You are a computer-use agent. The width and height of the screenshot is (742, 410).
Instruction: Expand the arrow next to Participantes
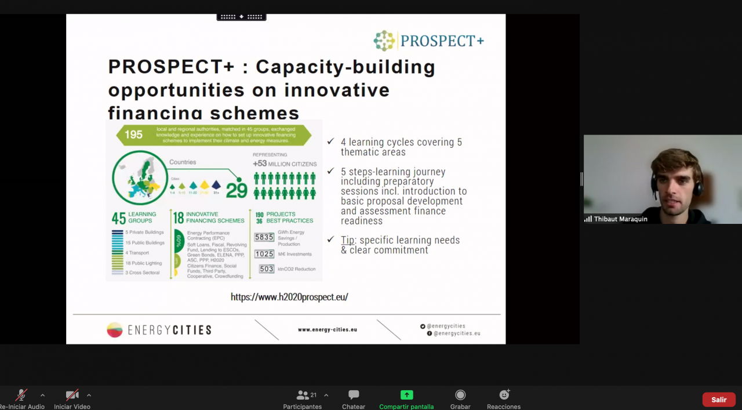(326, 396)
